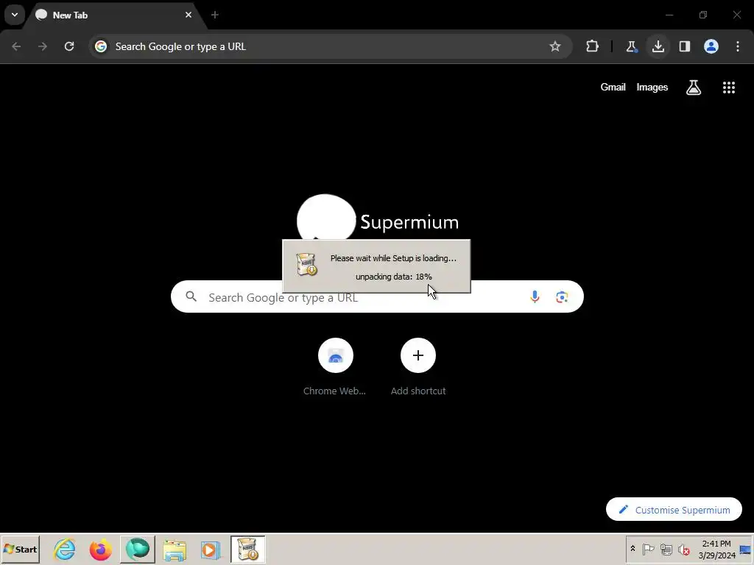Click 'unpacking data: 18%' progress text
The width and height of the screenshot is (754, 565).
(393, 277)
